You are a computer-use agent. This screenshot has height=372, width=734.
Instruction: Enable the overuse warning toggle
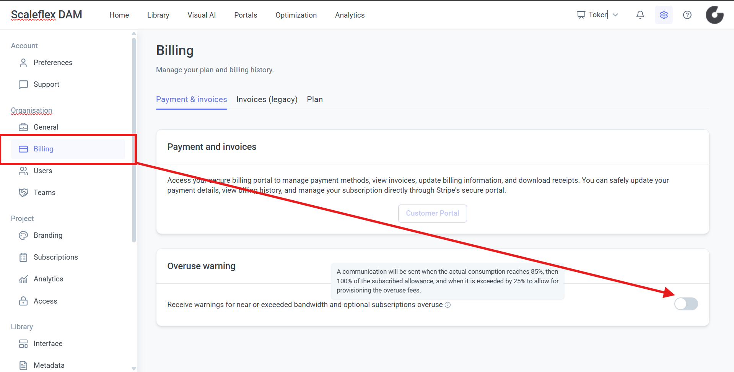click(686, 304)
